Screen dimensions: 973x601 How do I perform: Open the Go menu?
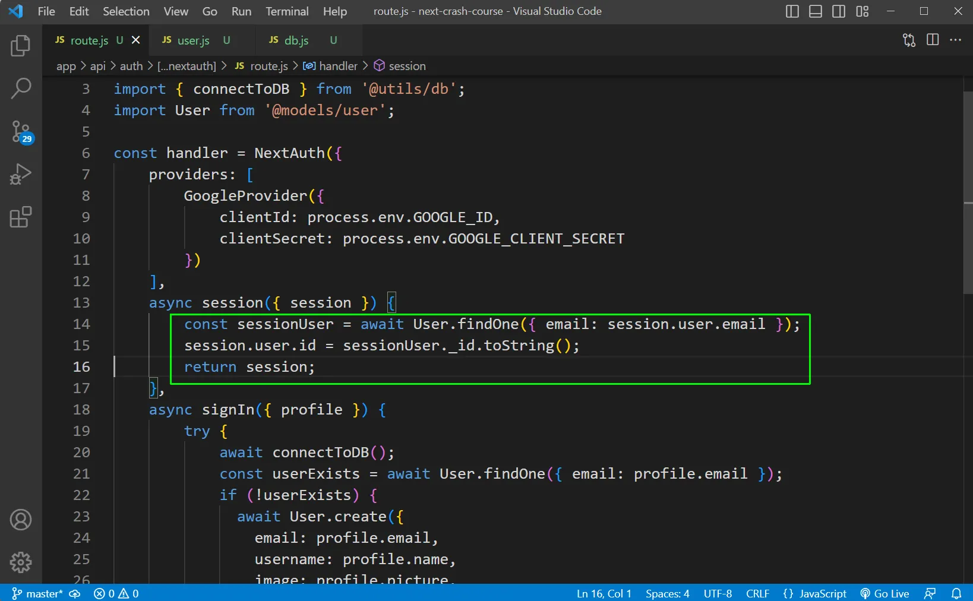point(210,11)
